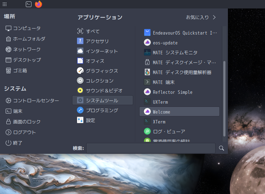Click the Reflector Simple icon

[147, 92]
